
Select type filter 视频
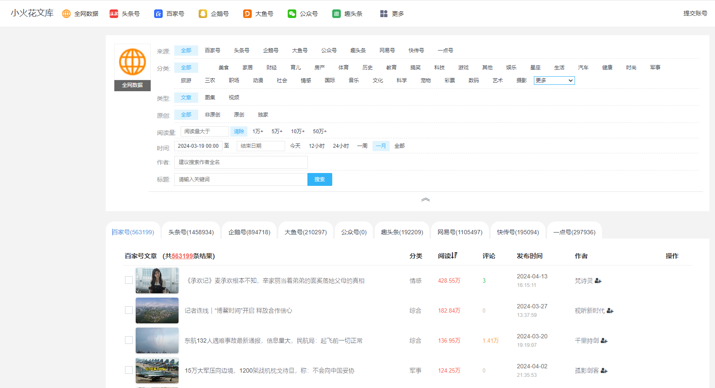click(234, 98)
